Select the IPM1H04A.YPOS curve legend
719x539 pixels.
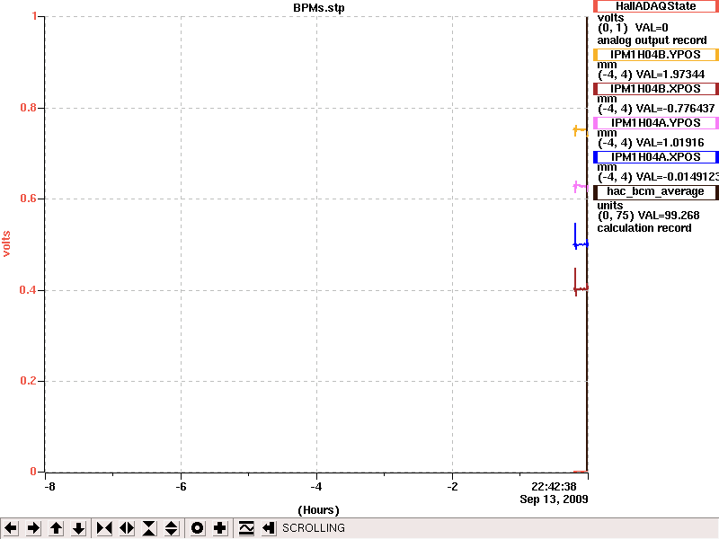(x=656, y=123)
